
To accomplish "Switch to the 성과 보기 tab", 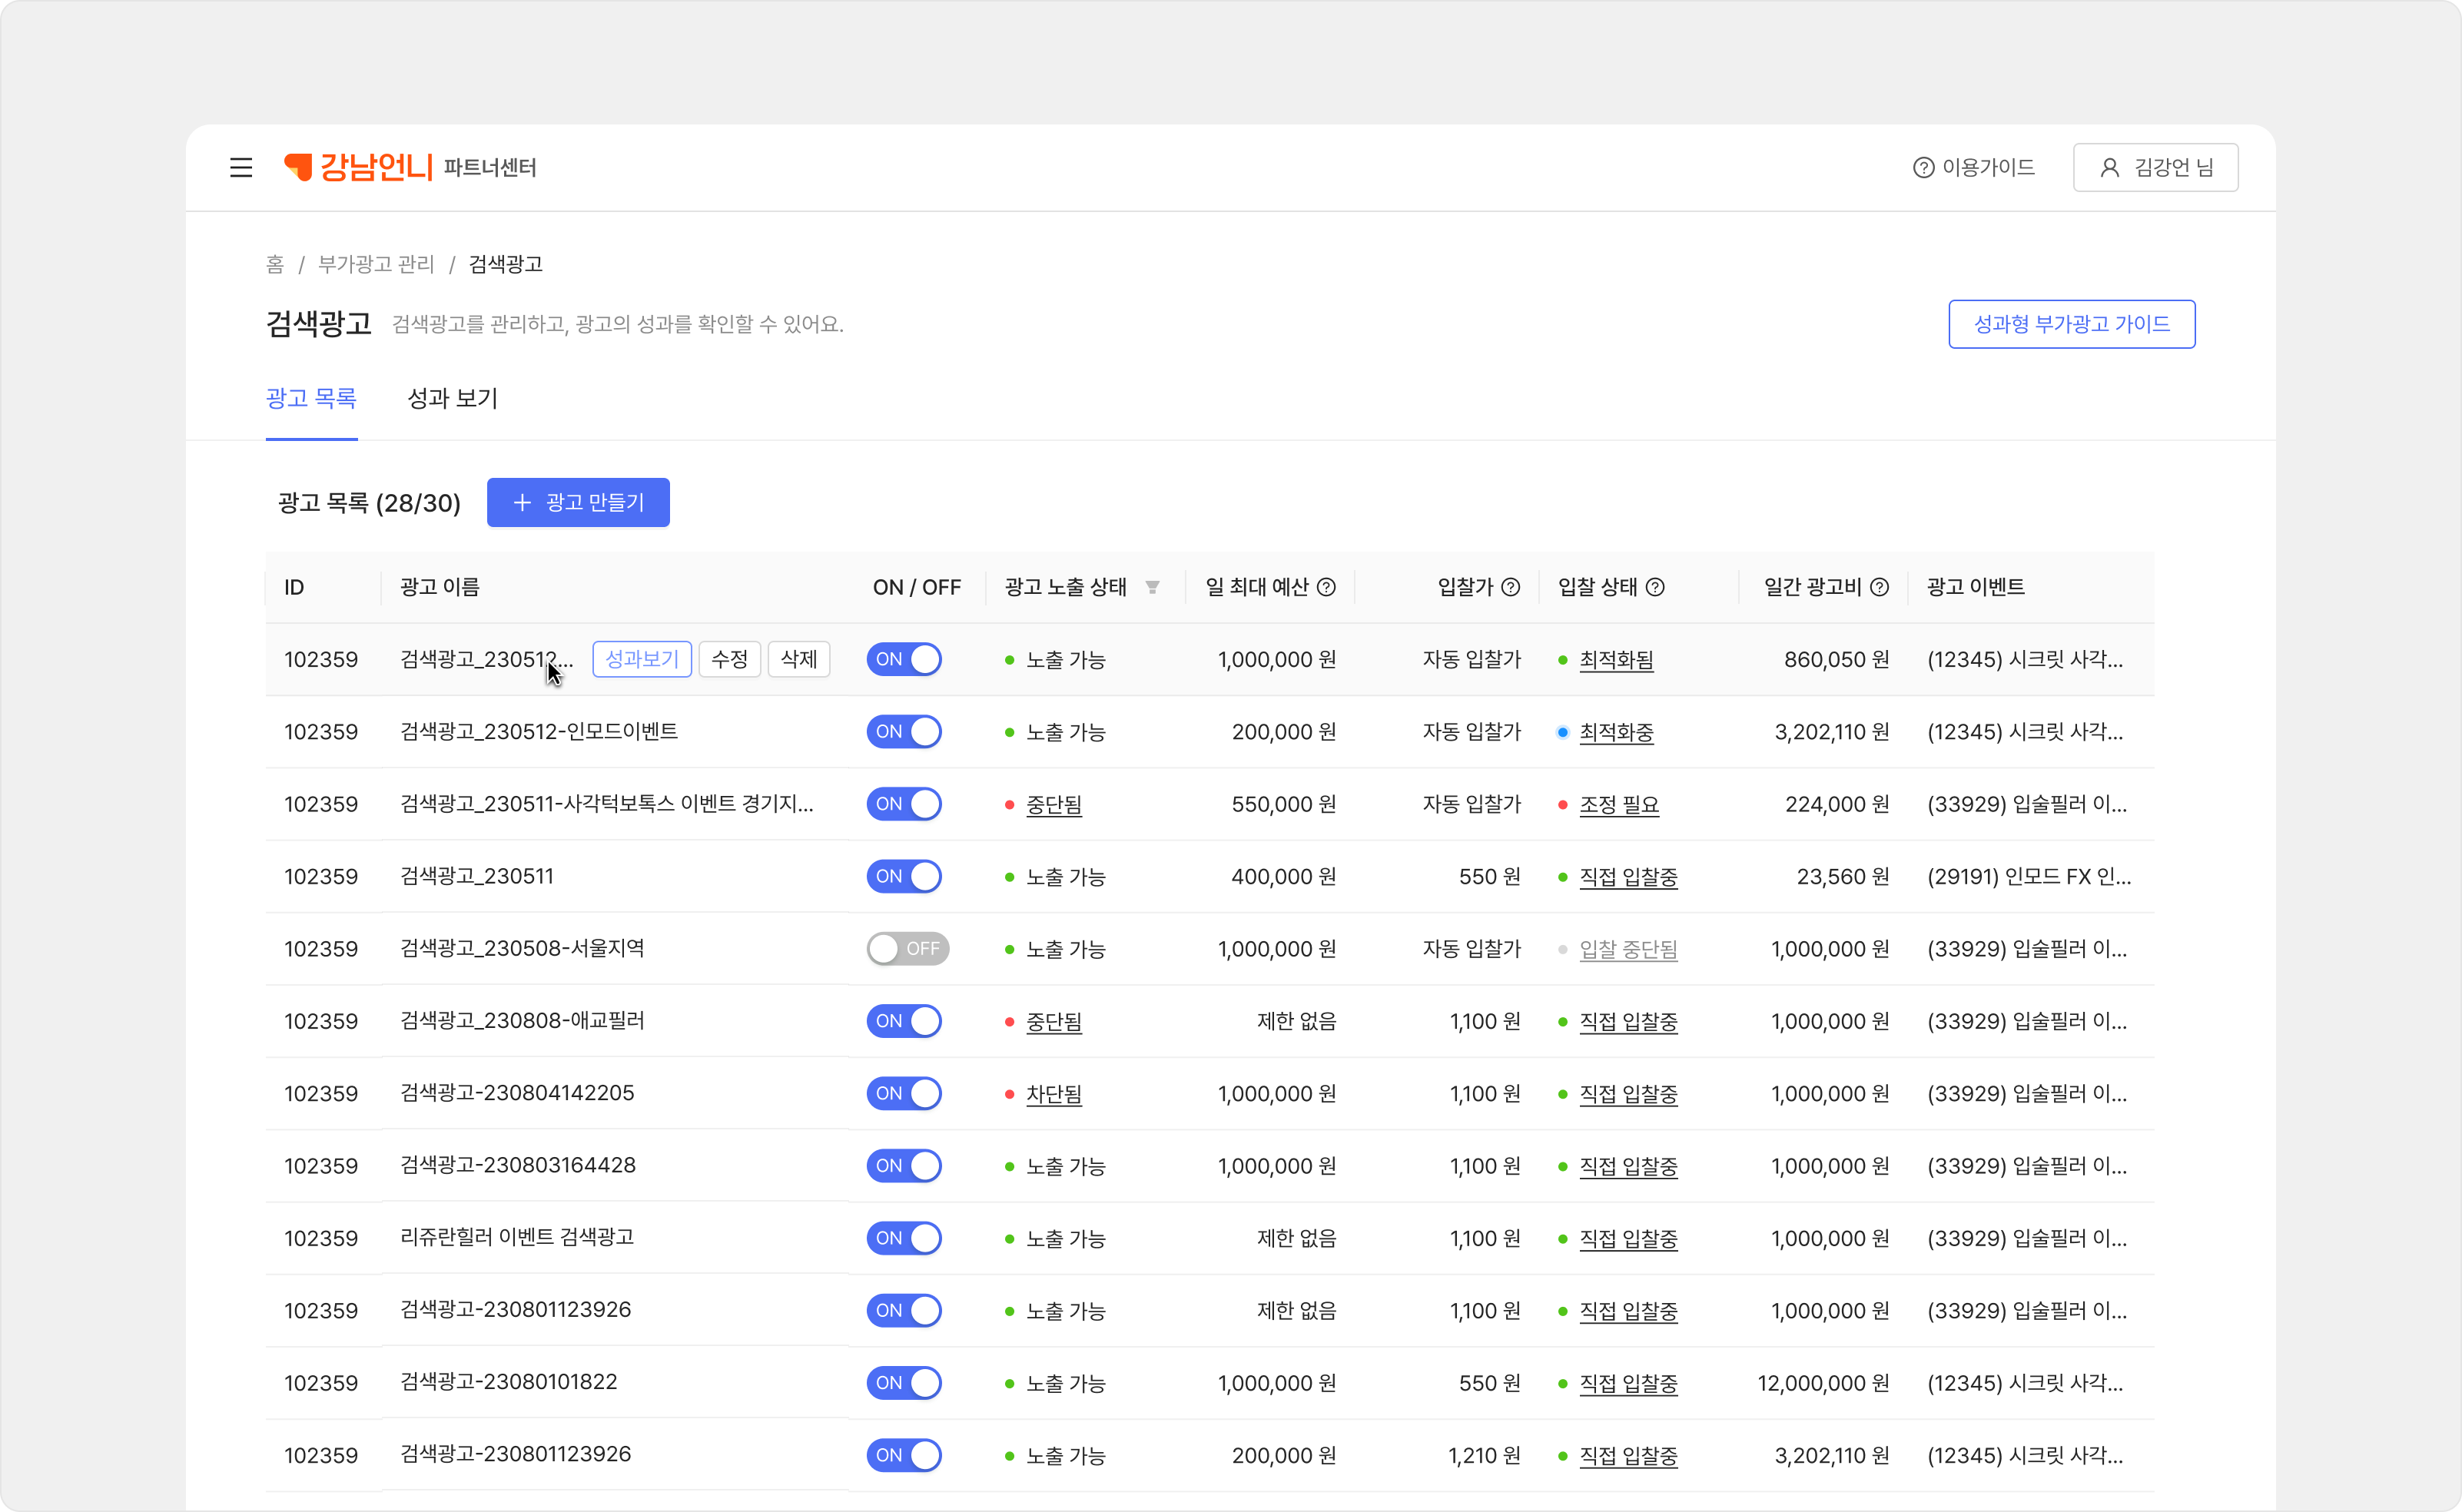I will pos(452,398).
